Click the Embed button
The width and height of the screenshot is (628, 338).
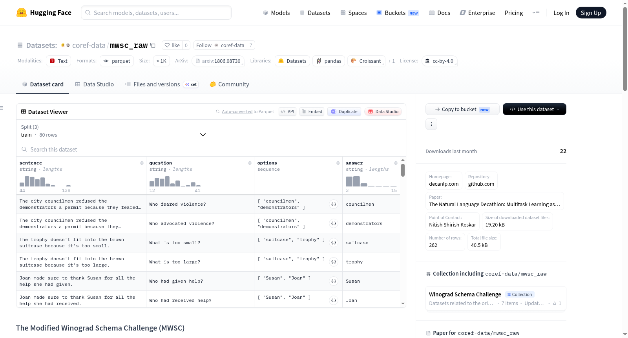[x=312, y=111]
